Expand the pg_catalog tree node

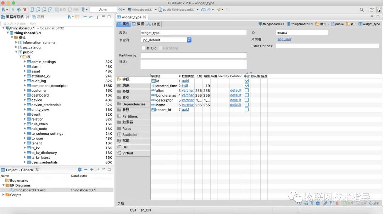(16, 47)
